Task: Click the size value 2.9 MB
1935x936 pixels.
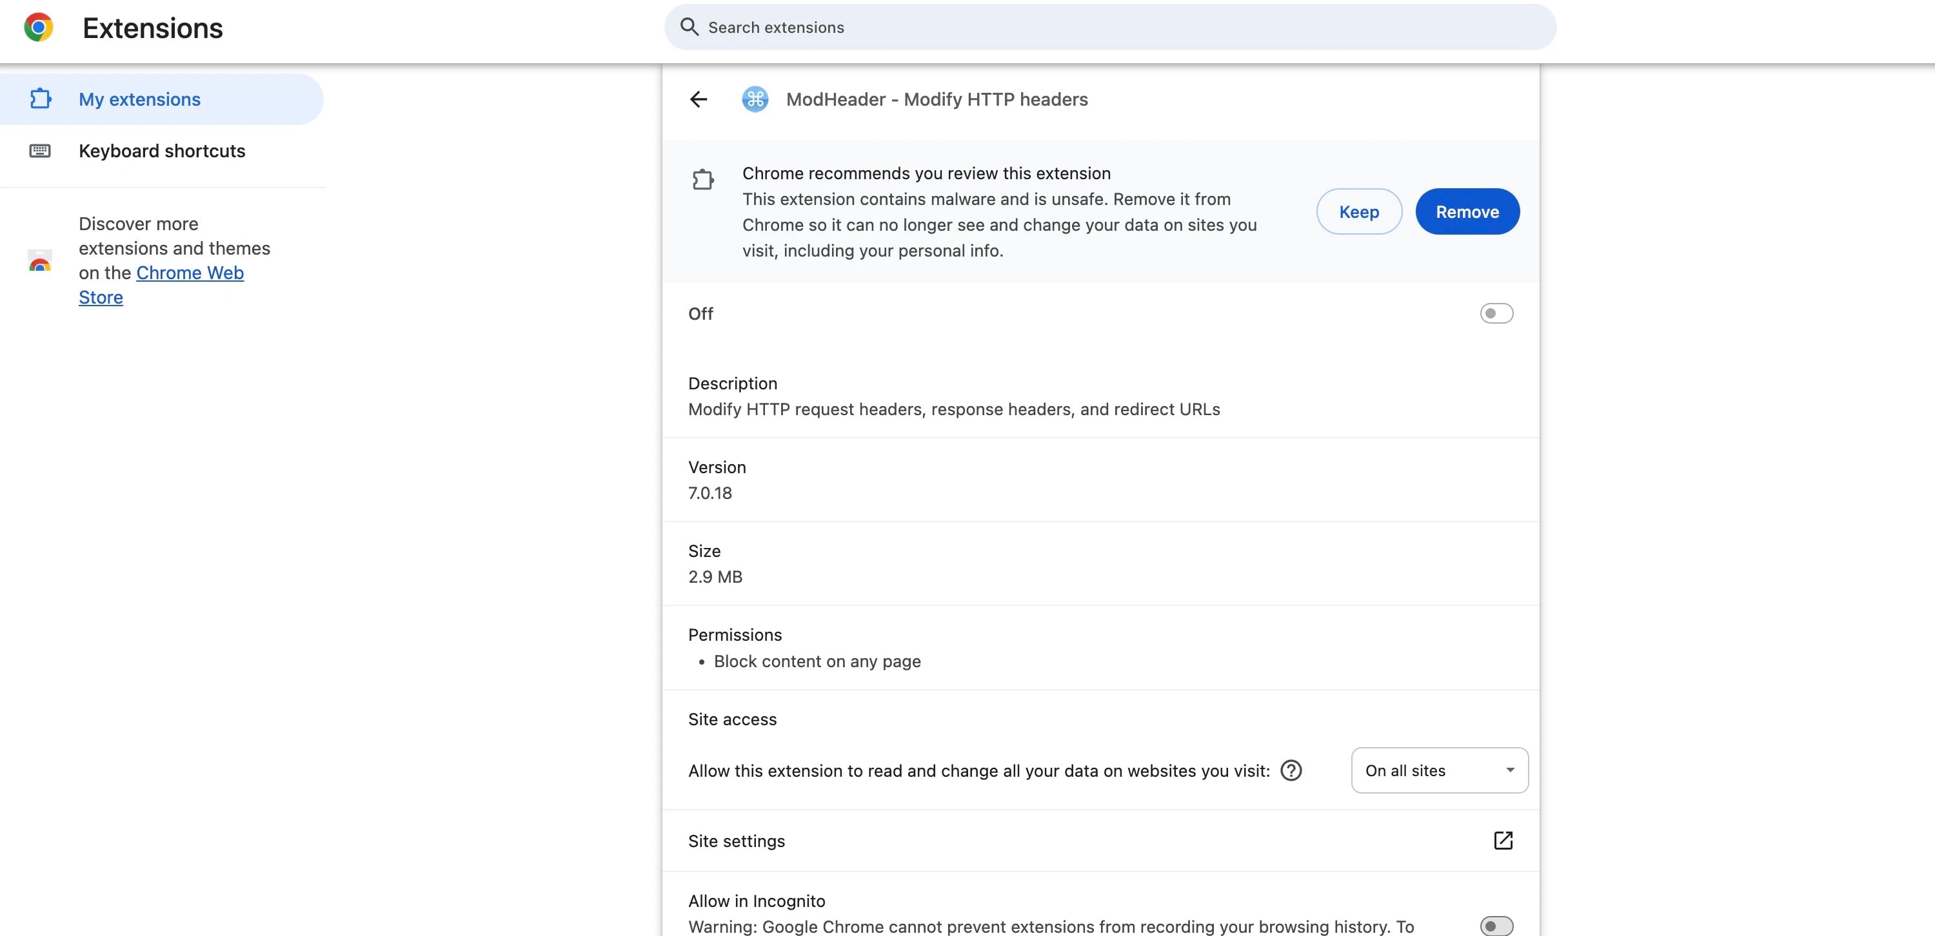Action: (715, 576)
